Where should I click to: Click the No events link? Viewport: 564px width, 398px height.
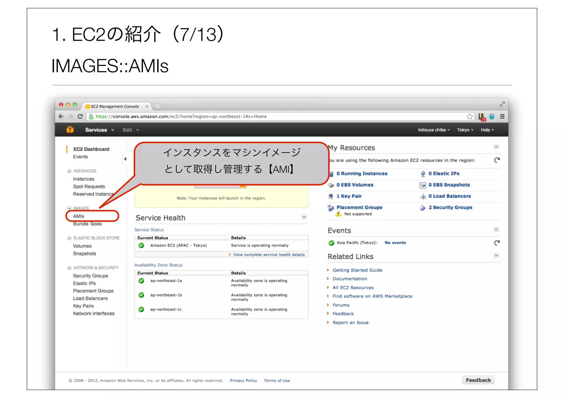point(395,243)
